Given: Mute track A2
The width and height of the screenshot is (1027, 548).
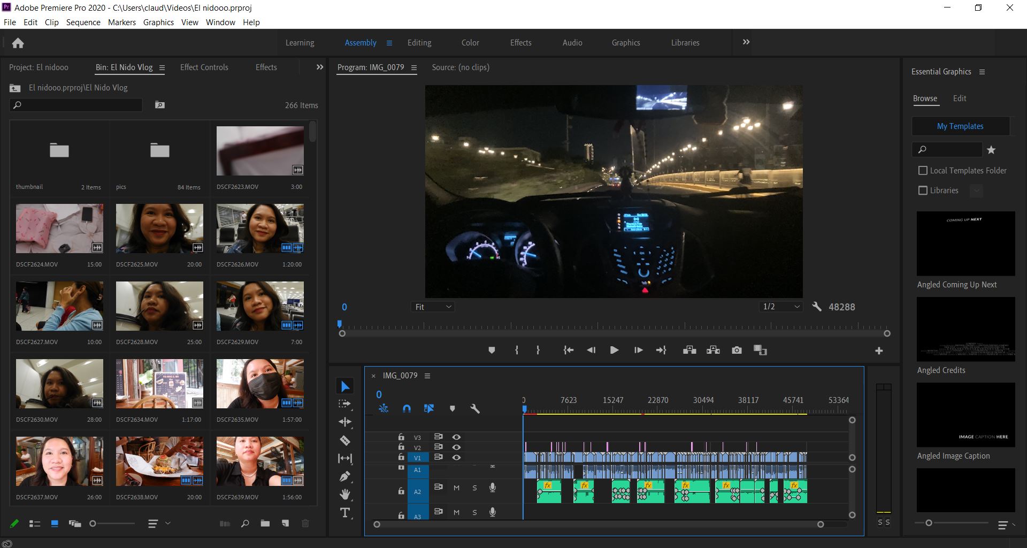Looking at the screenshot, I should point(456,488).
